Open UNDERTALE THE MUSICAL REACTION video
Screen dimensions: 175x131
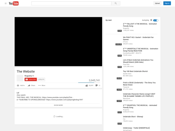pyautogui.click(x=141, y=50)
